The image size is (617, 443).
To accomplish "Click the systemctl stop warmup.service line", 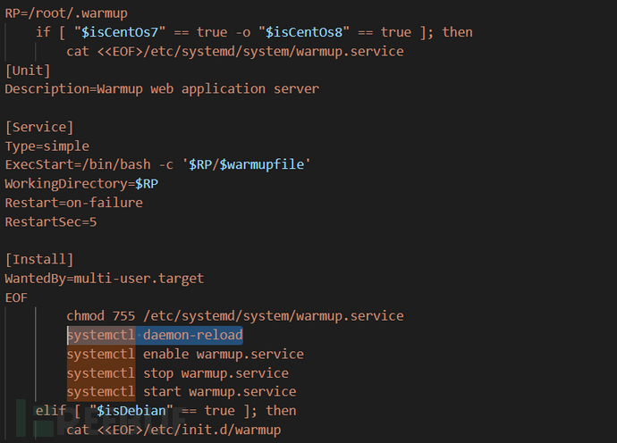I will pos(177,373).
